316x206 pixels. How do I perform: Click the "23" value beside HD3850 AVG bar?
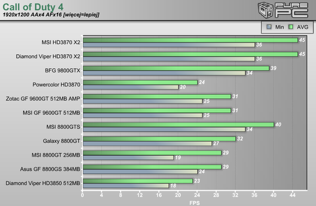[197, 181]
